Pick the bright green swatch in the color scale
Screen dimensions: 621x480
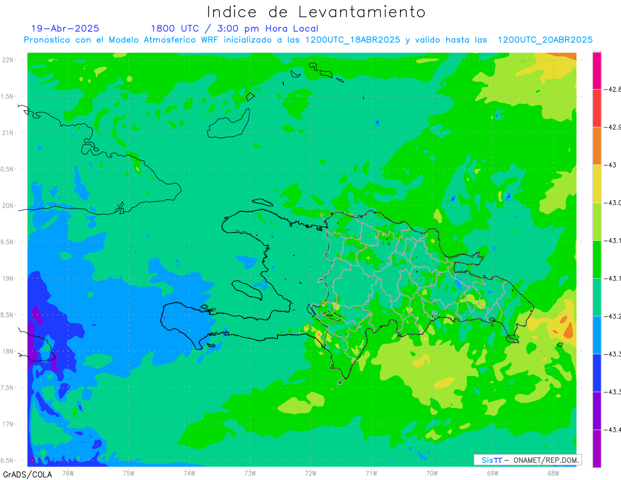597,259
